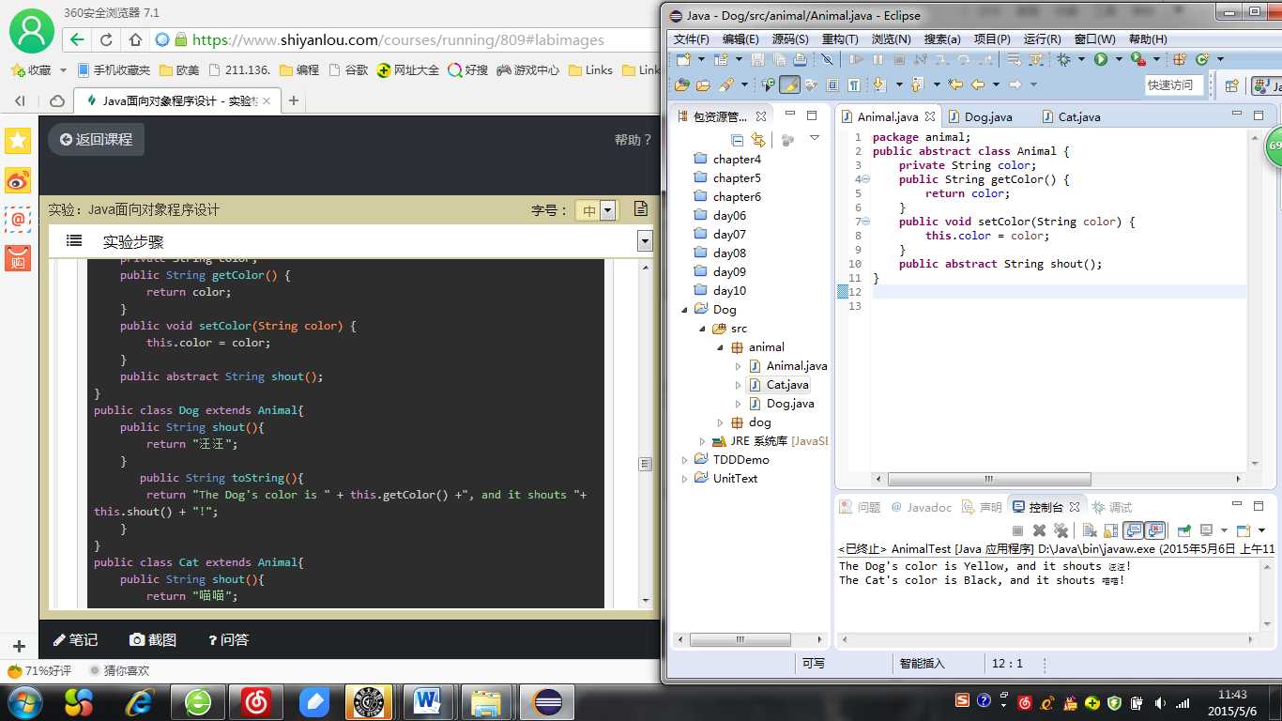Click Last Edit Location icon
The image size is (1282, 721).
tap(955, 85)
